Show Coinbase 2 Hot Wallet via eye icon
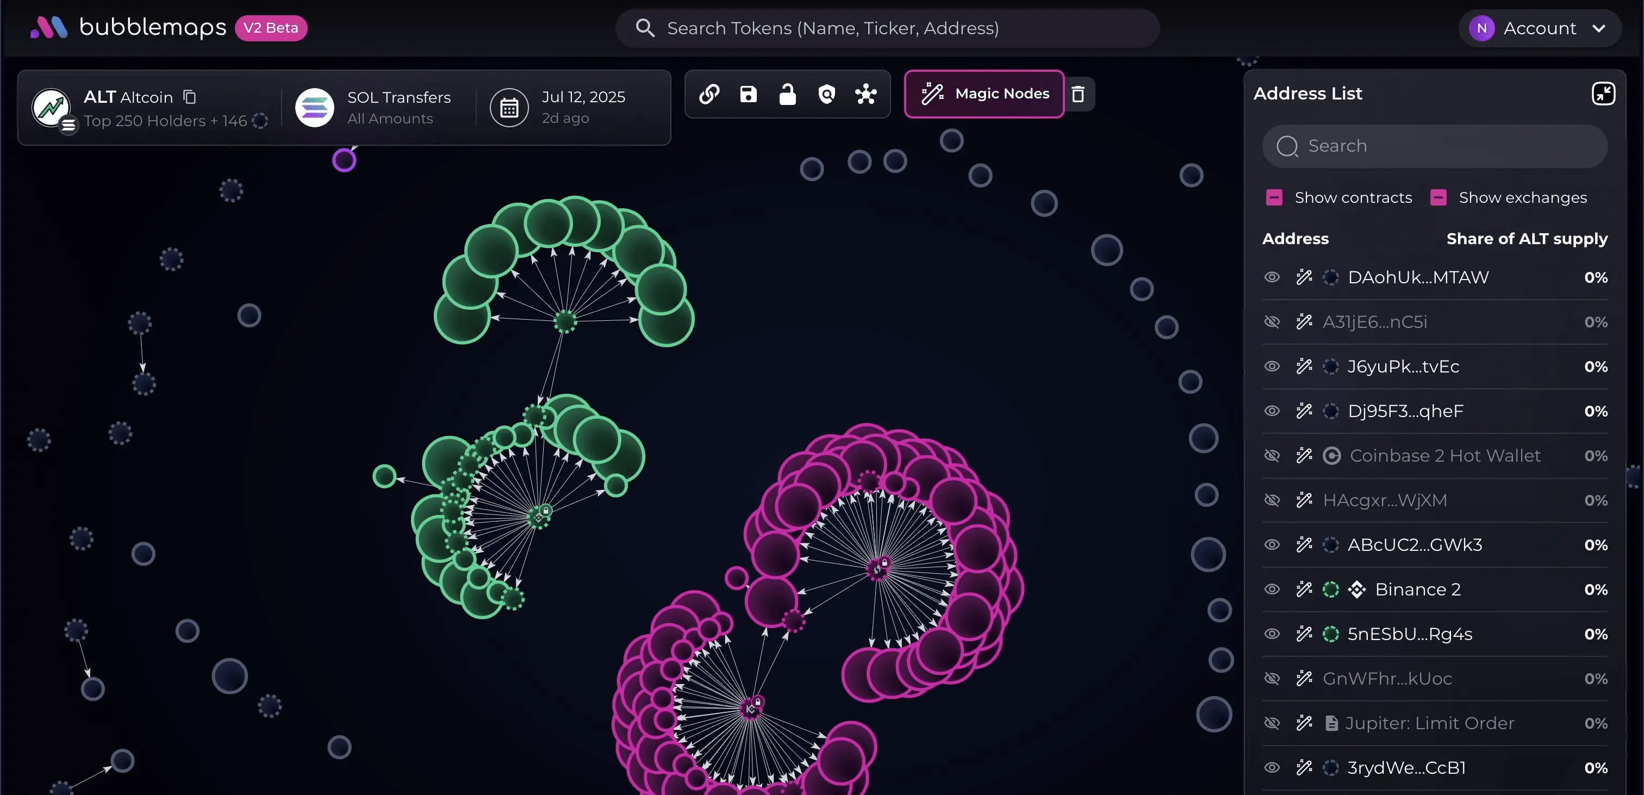The image size is (1644, 795). point(1272,455)
